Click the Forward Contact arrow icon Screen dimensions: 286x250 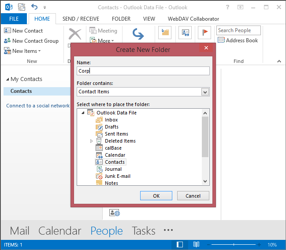click(138, 34)
